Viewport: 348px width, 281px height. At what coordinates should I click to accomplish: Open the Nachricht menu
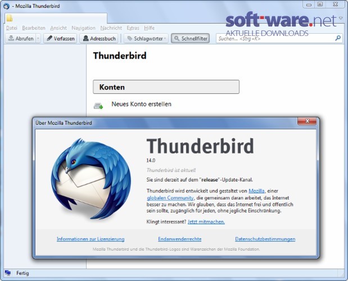pos(111,28)
